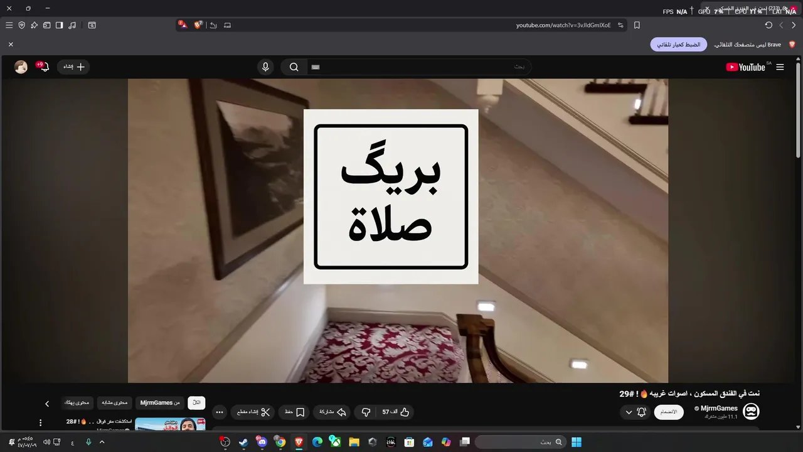Viewport: 803px width, 452px height.
Task: Open options menu for suggested video #28
Action: (41, 423)
